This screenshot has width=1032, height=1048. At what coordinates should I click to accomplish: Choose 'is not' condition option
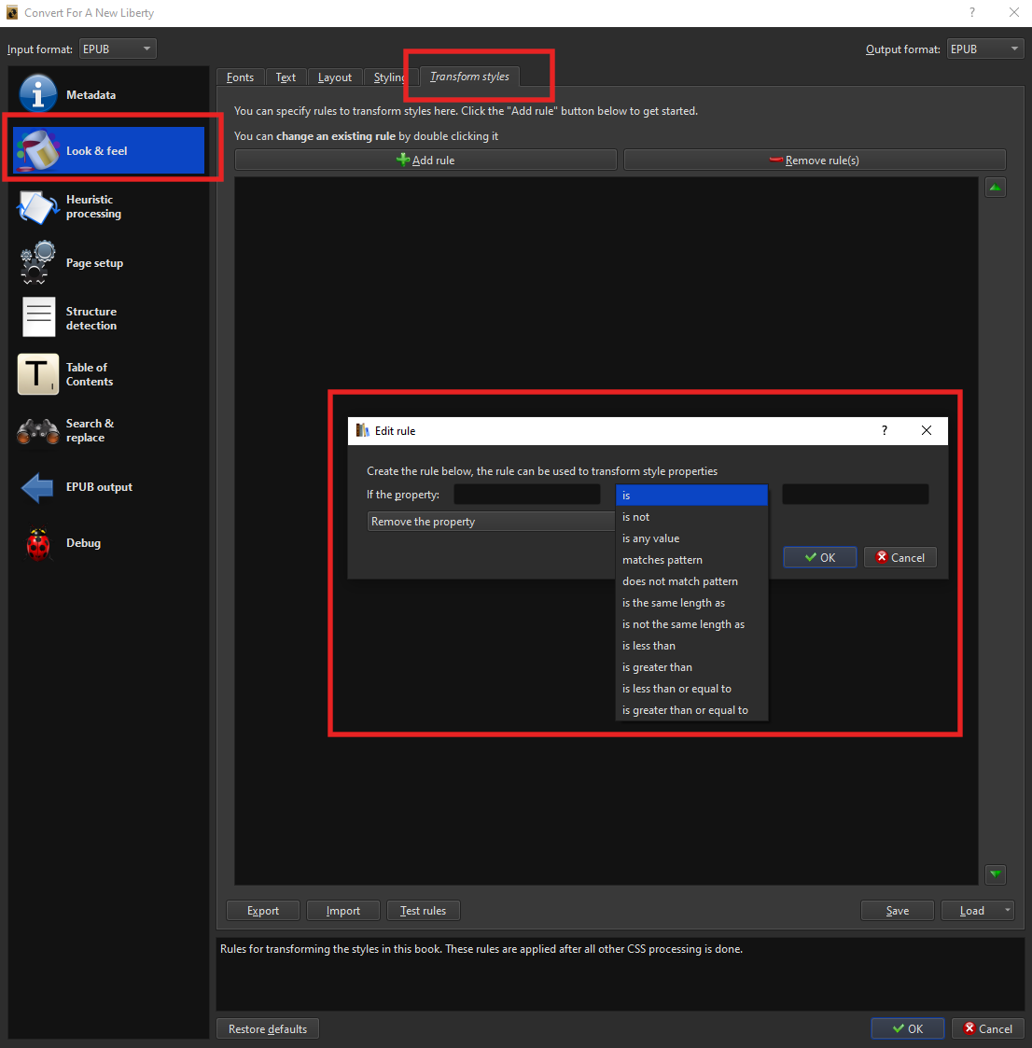[x=691, y=517]
